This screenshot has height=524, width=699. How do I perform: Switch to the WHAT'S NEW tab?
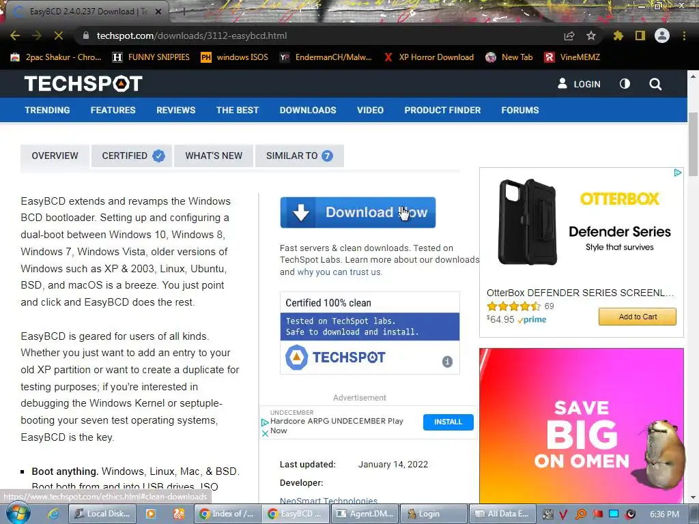point(214,156)
